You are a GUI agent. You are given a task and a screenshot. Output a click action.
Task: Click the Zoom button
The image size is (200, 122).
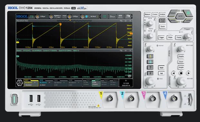[181, 62]
